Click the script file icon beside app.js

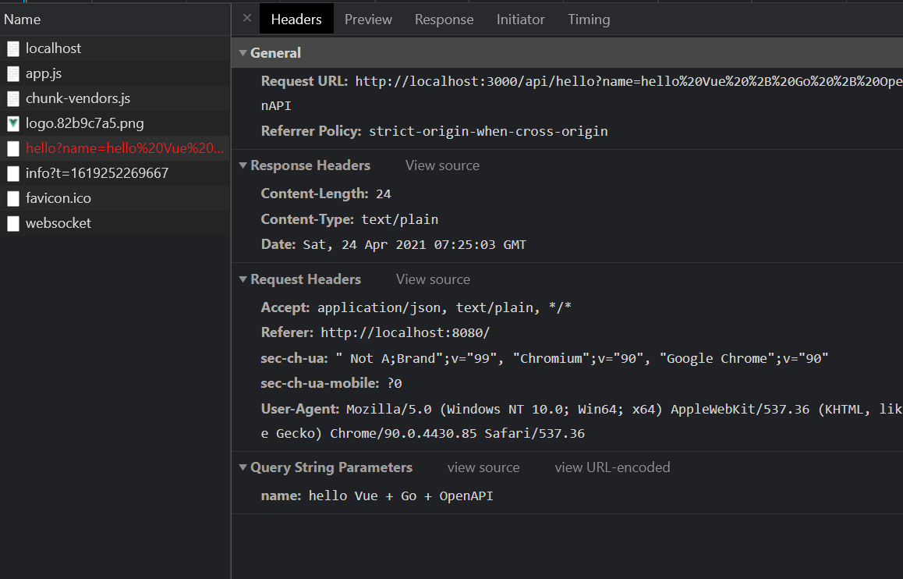(x=13, y=74)
